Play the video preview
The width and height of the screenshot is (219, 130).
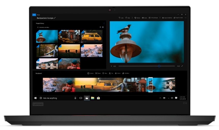pos(111,66)
